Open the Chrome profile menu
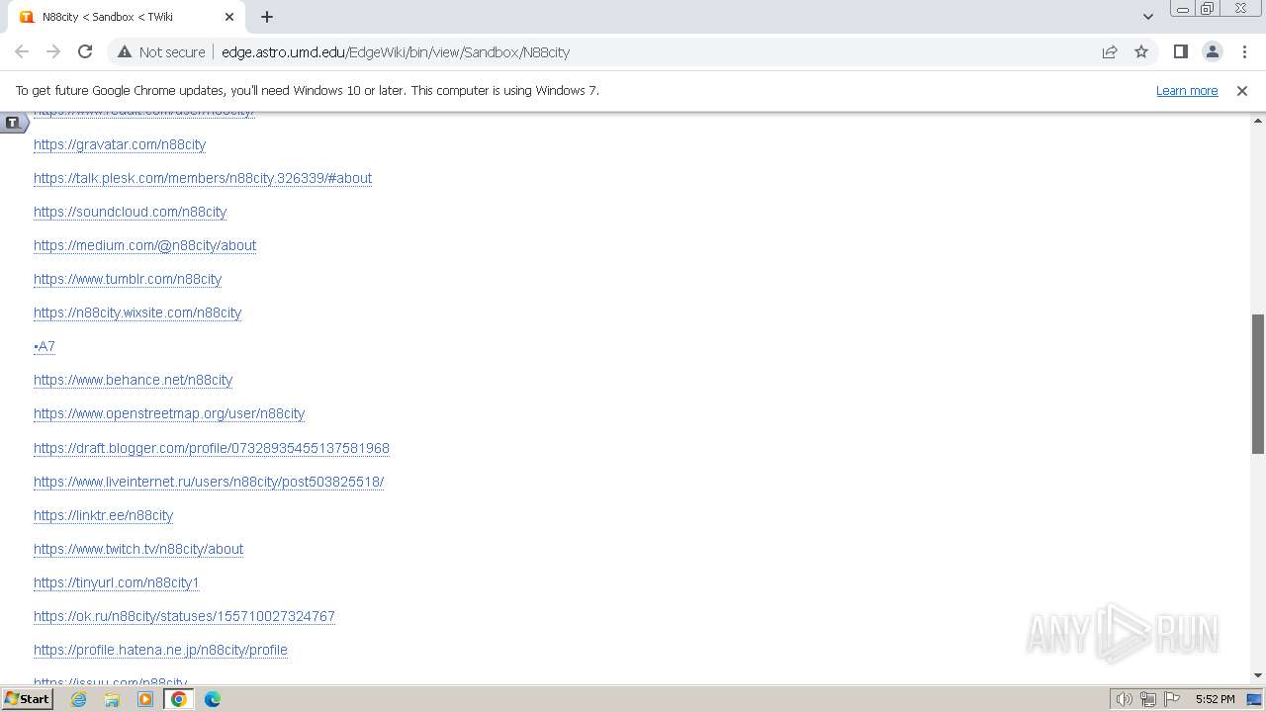The height and width of the screenshot is (712, 1266). click(x=1212, y=51)
